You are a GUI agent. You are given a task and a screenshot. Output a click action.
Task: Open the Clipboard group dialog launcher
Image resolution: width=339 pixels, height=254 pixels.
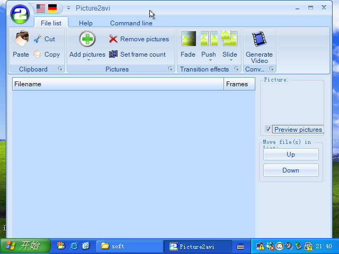(60, 69)
